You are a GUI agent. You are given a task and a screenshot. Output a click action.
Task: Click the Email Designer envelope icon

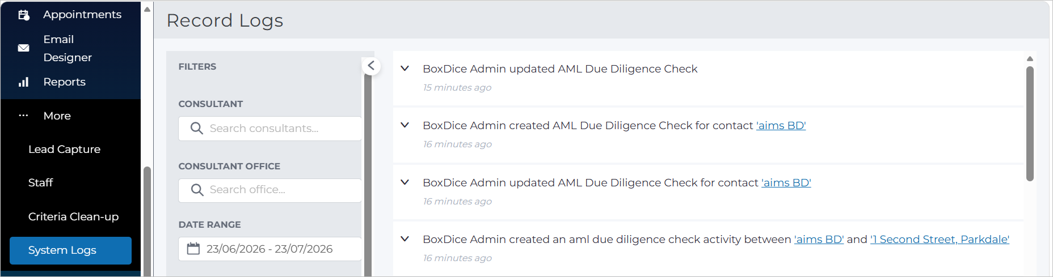click(x=23, y=48)
